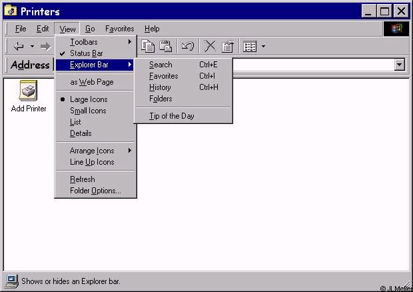Toggle the as Web Page view option

[95, 82]
